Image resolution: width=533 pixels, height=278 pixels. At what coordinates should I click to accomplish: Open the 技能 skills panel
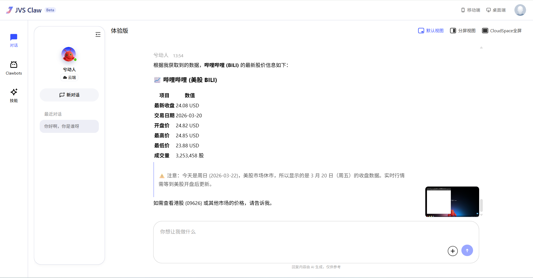[14, 95]
